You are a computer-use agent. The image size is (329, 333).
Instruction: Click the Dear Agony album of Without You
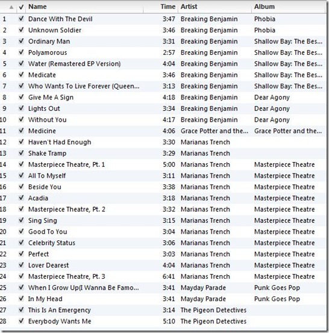pos(272,120)
